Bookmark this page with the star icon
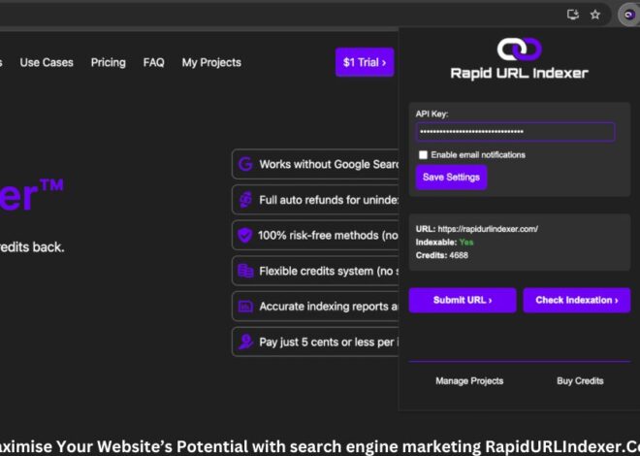The height and width of the screenshot is (456, 640). coord(595,15)
